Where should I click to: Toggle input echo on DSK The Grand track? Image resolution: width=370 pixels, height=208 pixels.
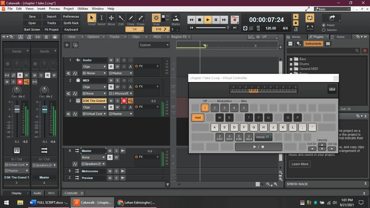pos(131,101)
